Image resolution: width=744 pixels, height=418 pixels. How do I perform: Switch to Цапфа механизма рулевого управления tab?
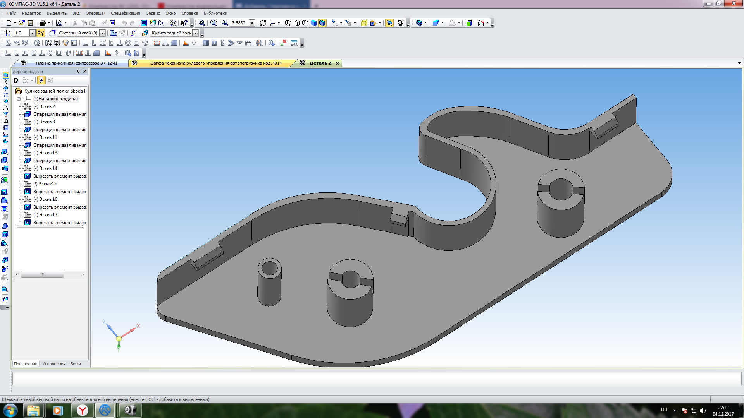(x=216, y=63)
